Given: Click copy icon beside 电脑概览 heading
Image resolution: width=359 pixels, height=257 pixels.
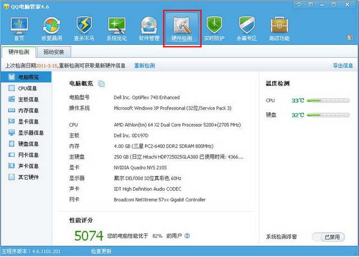Looking at the screenshot, I should pos(102,84).
